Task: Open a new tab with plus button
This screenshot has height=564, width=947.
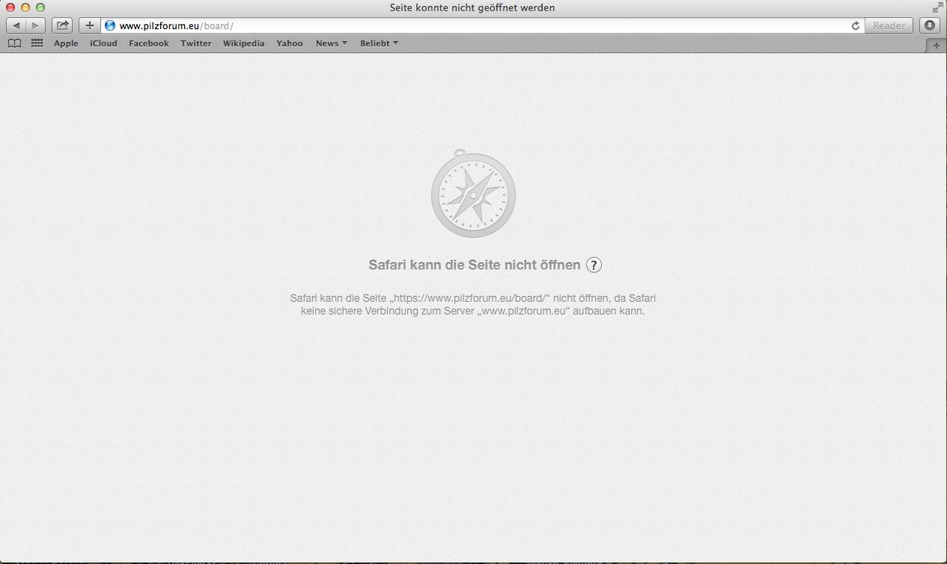Action: click(x=936, y=45)
